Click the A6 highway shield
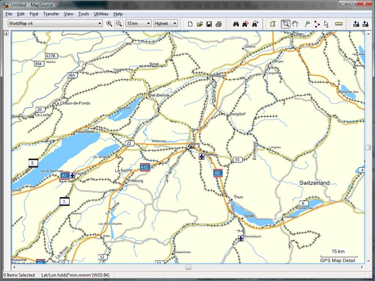The height and width of the screenshot is (281, 375). (218, 173)
